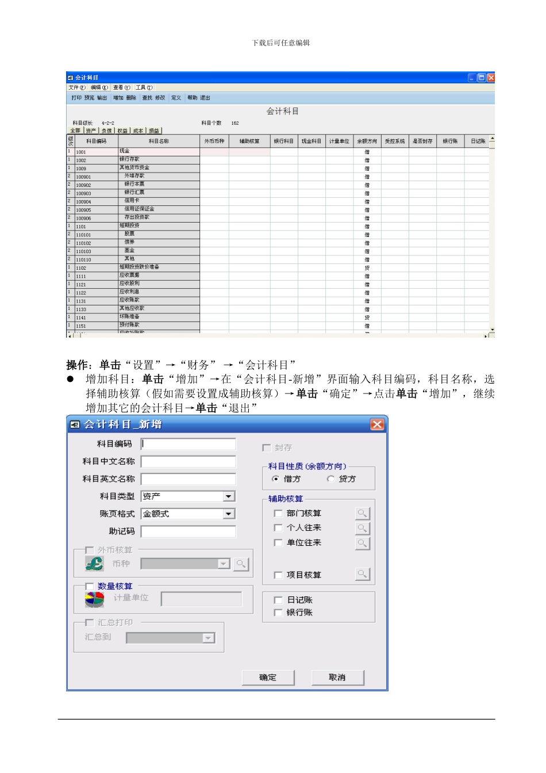Click 退出 on the toolbar

205,98
